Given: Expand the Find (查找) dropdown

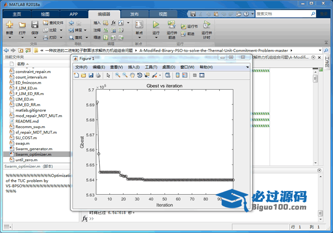Looking at the screenshot, I should (87, 38).
